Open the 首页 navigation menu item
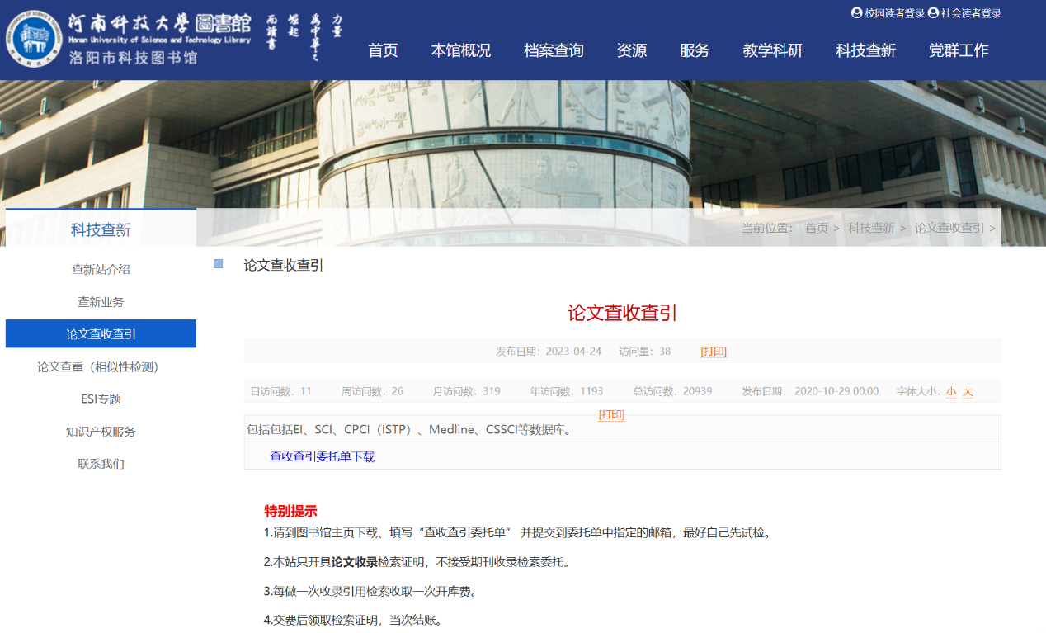The image size is (1046, 633). (383, 50)
